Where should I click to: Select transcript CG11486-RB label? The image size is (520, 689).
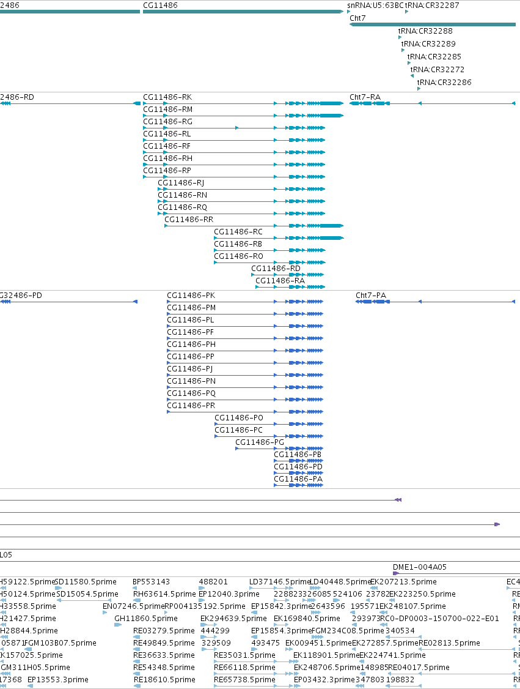pos(238,244)
